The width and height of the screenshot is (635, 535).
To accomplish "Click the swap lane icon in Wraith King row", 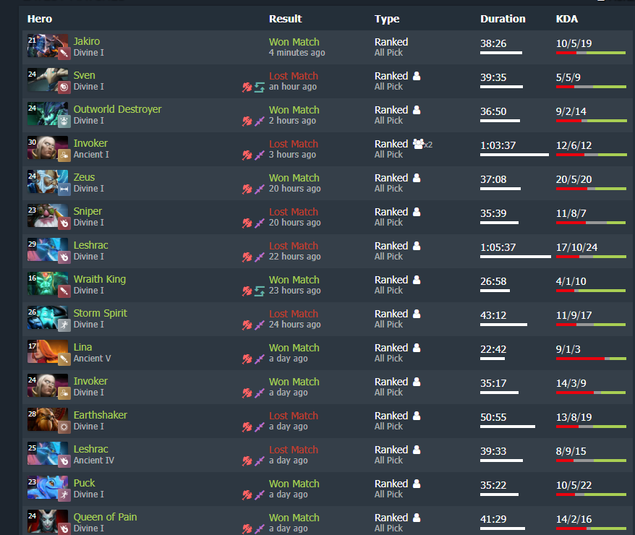I will (x=259, y=291).
